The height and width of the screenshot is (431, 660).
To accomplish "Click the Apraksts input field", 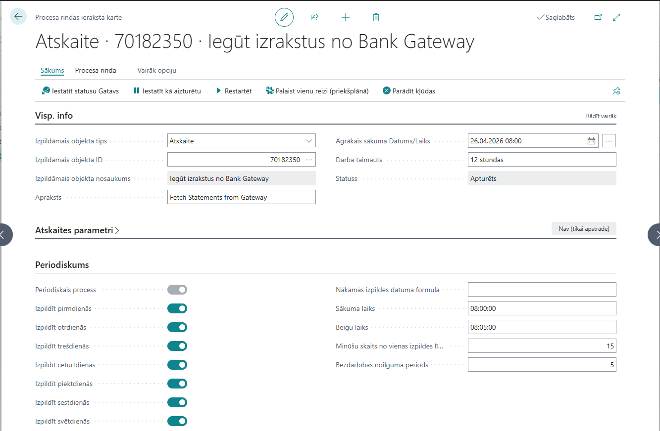I will 242,197.
